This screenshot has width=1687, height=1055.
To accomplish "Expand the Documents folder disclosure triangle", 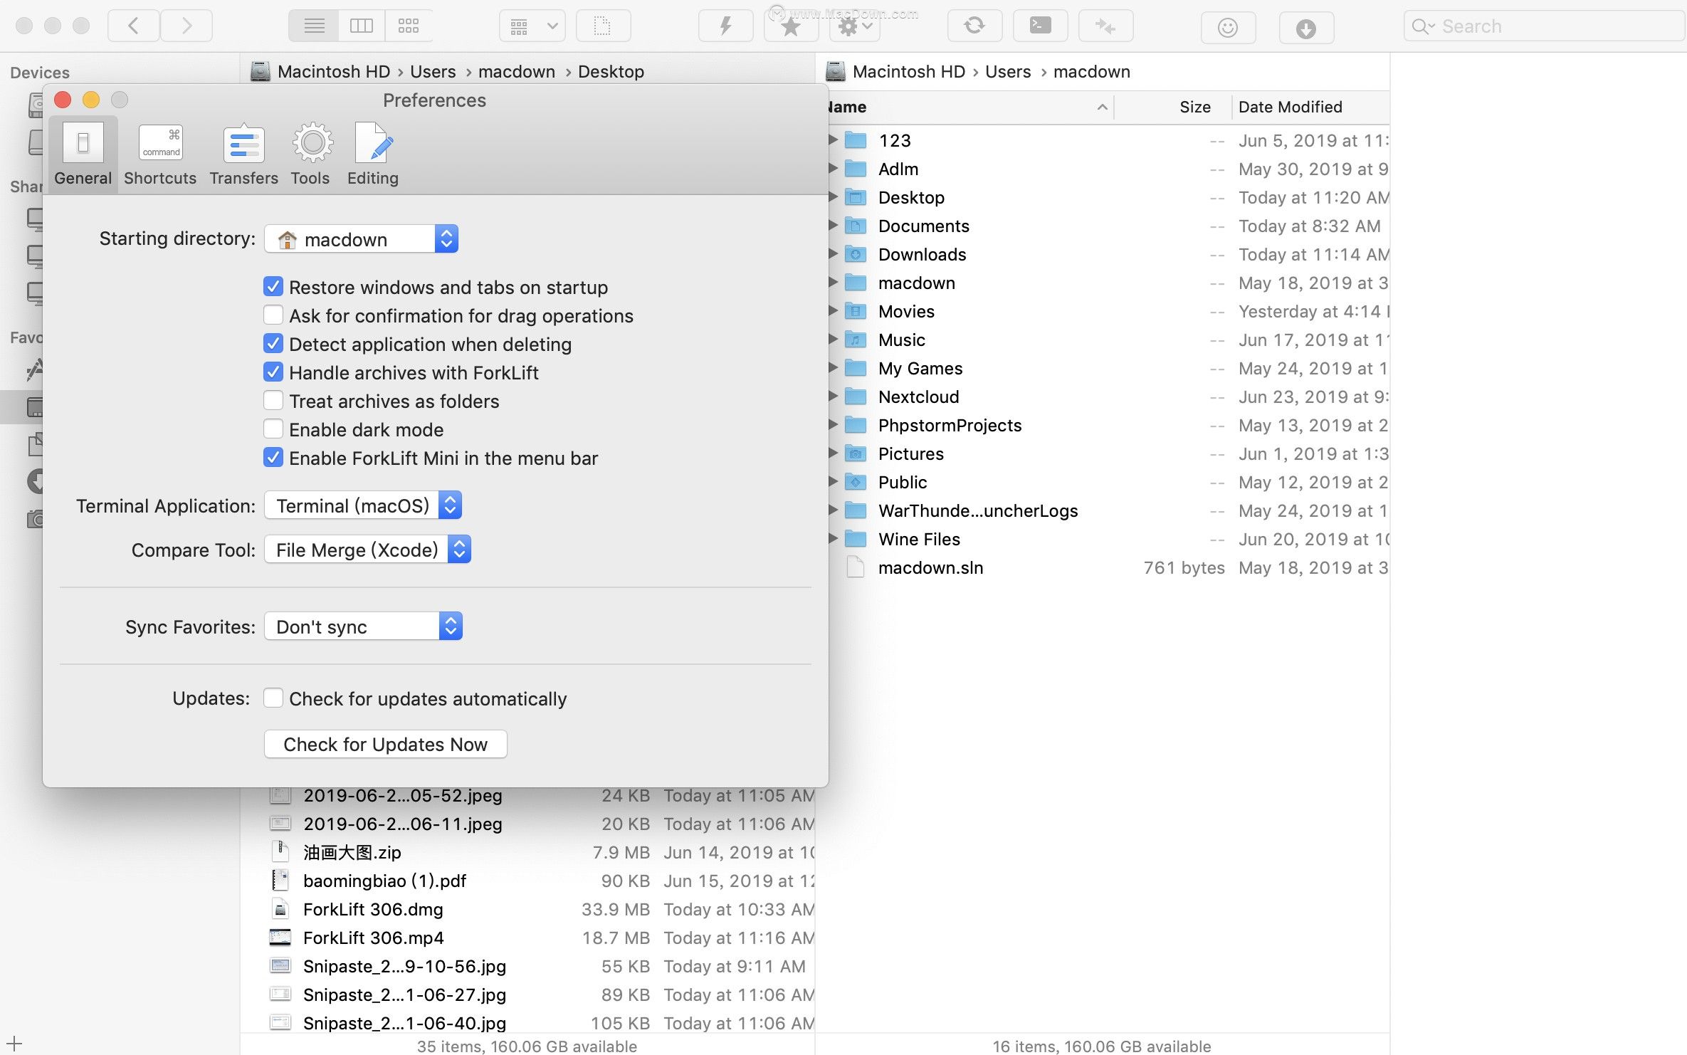I will [833, 226].
